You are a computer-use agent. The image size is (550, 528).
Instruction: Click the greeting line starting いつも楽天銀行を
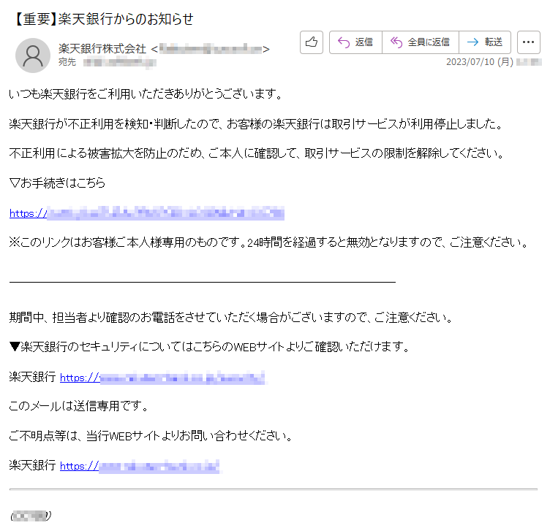coord(146,94)
